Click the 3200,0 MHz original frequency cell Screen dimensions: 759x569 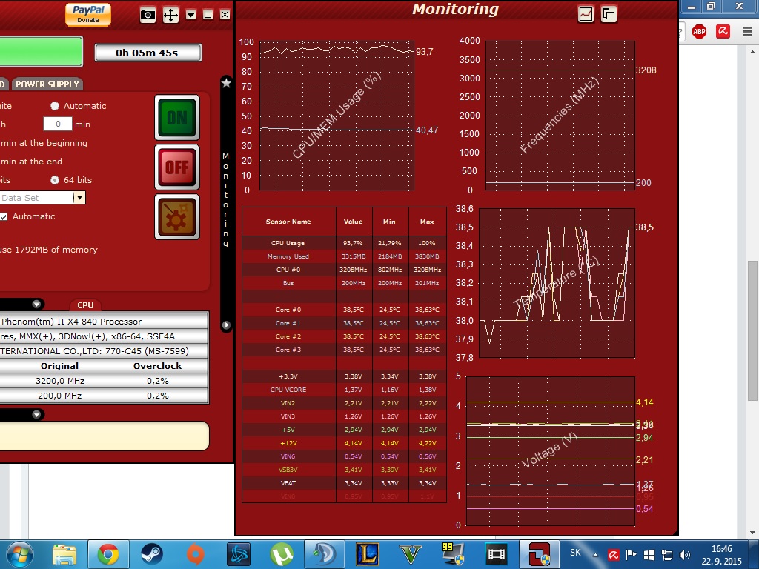click(x=60, y=381)
